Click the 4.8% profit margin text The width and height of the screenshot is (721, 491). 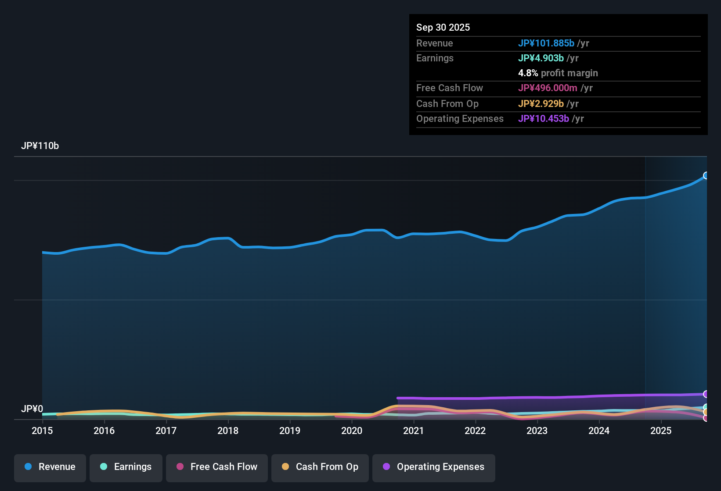tap(558, 73)
